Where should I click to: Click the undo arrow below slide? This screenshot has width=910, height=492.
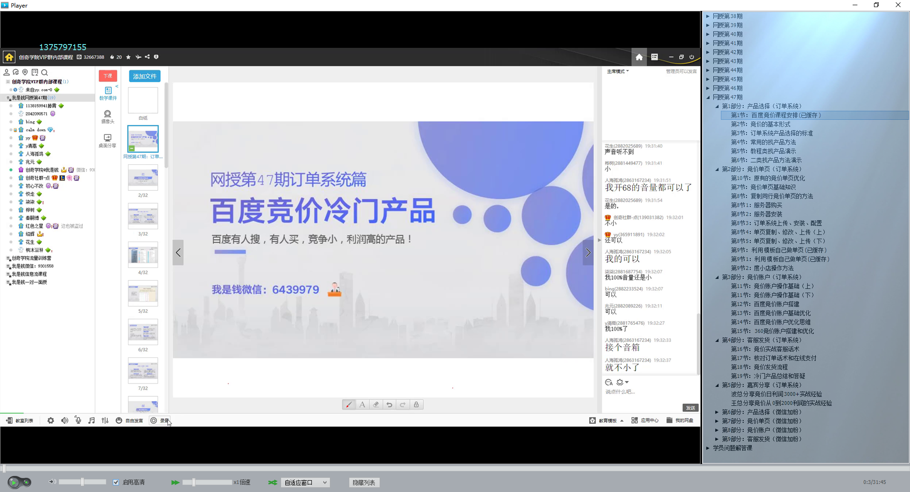click(389, 404)
